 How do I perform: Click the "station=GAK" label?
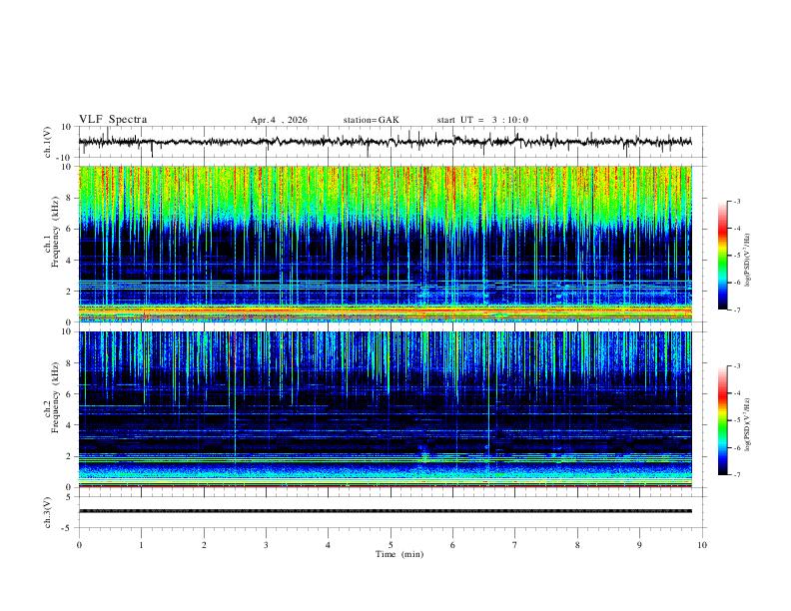click(371, 120)
